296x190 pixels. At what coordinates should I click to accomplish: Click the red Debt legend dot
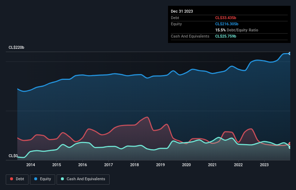12,179
